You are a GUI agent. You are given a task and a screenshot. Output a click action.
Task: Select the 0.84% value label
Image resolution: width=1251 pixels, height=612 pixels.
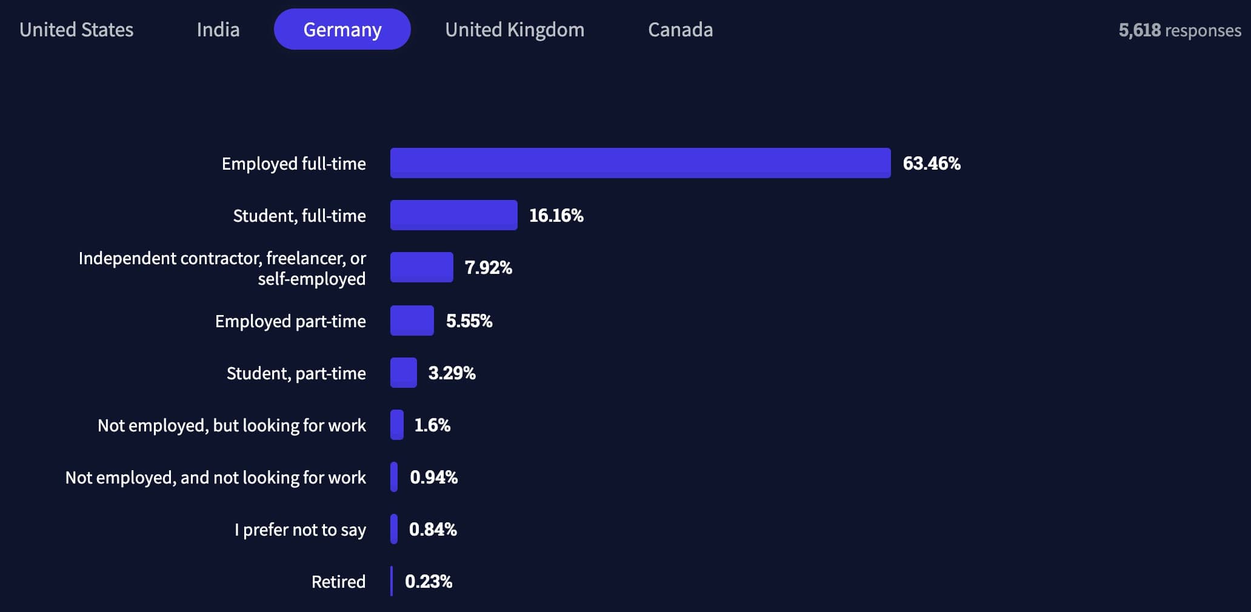pos(433,530)
